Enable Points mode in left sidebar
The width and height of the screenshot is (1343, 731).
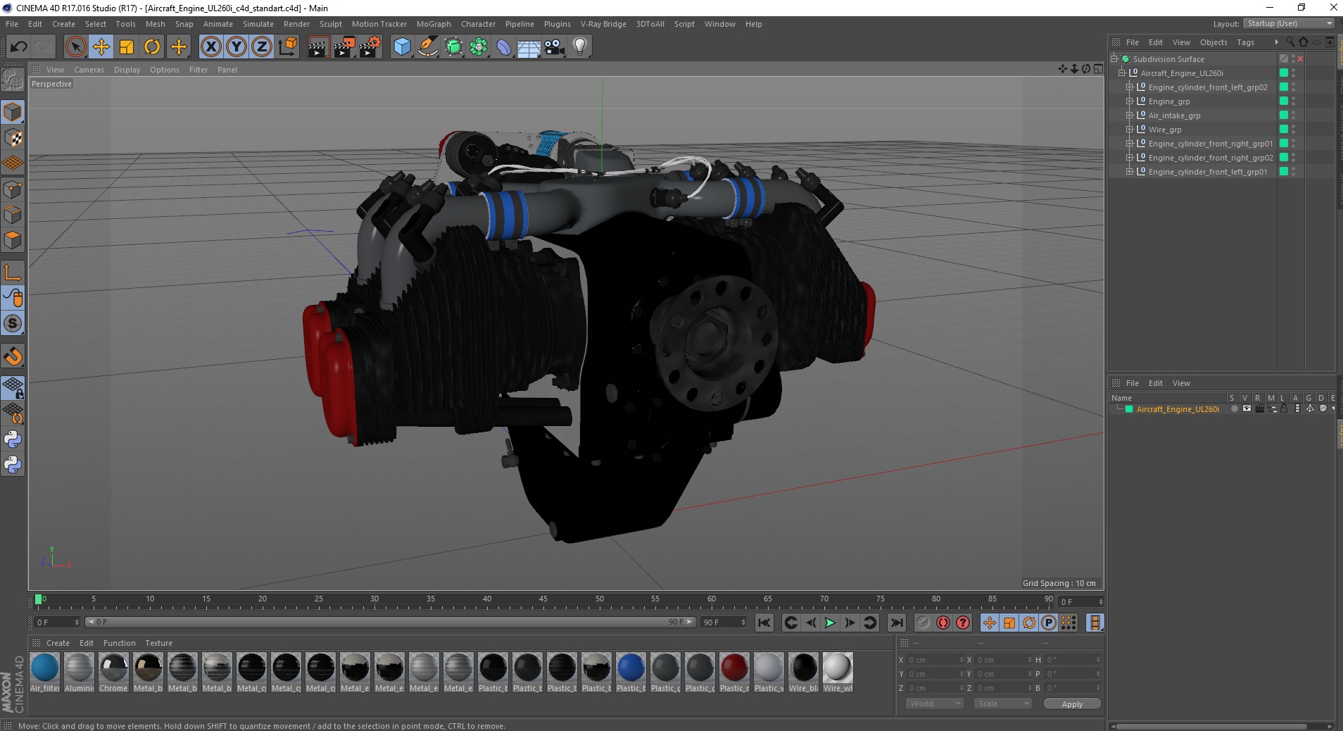coord(13,189)
